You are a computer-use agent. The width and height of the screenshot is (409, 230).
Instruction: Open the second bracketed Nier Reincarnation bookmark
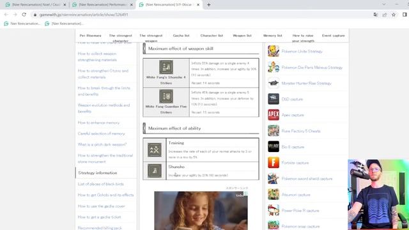pos(64,24)
